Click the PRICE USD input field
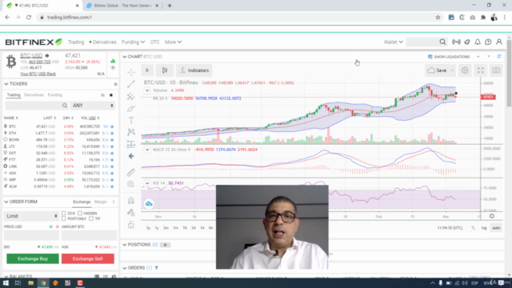This screenshot has width=512, height=288. tap(31, 235)
